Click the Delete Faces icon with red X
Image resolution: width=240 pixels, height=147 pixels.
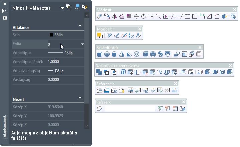tap(145, 72)
